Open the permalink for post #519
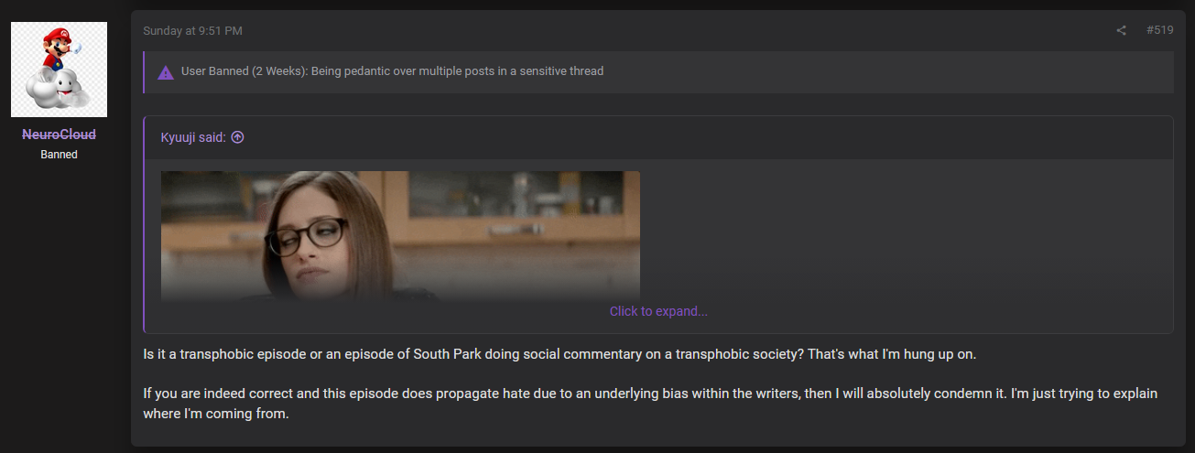This screenshot has height=453, width=1195. (x=1159, y=30)
